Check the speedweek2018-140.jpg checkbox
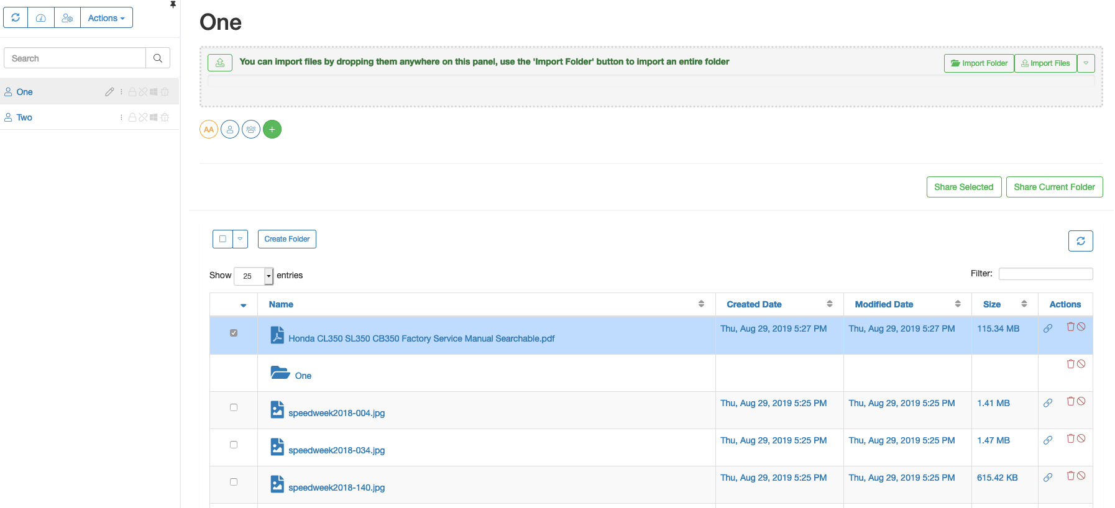 click(x=234, y=482)
